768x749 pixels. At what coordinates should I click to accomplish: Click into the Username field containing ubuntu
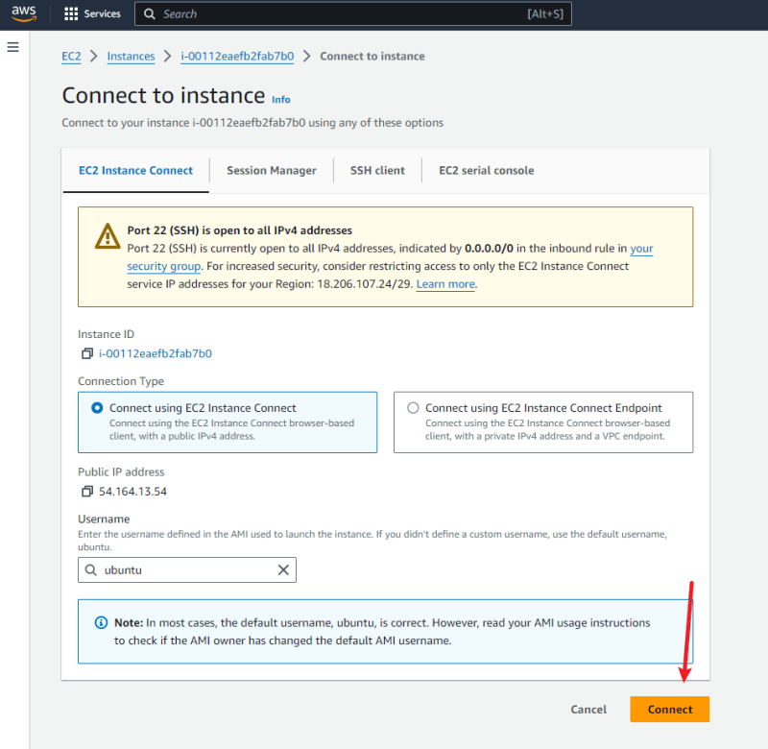(186, 569)
